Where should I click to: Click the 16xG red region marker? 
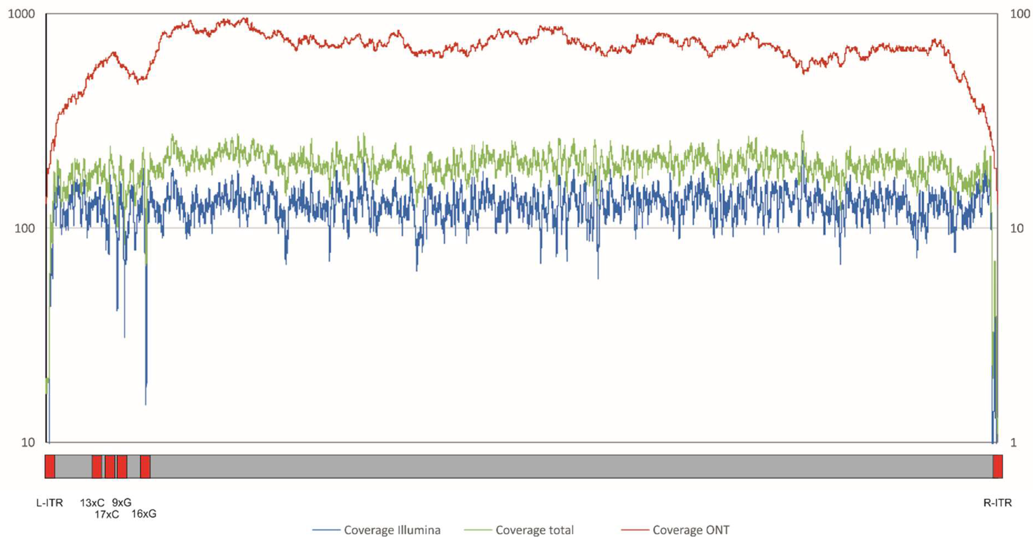pos(145,466)
